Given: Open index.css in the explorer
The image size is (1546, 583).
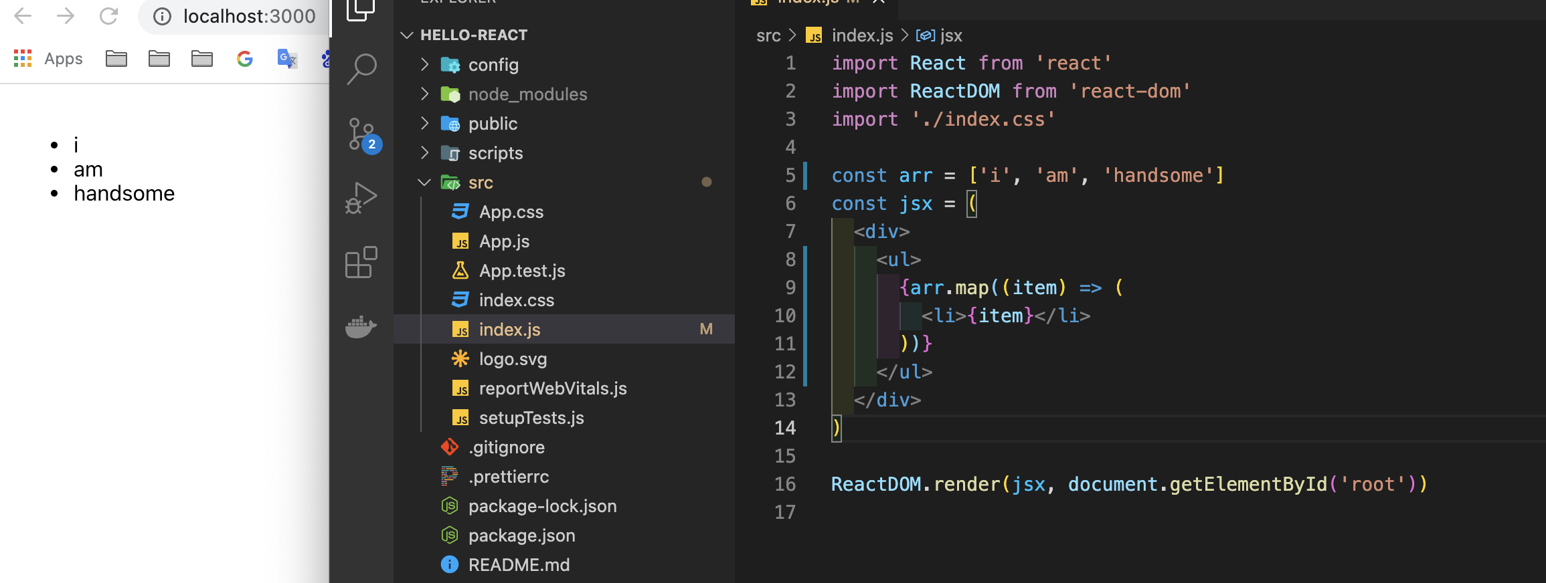Looking at the screenshot, I should click(x=564, y=300).
